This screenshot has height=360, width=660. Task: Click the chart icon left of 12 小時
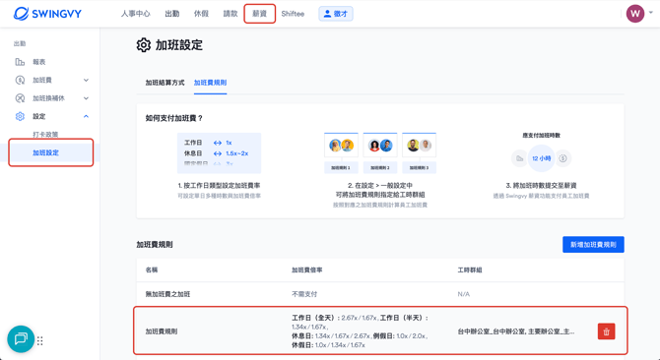[x=519, y=158]
